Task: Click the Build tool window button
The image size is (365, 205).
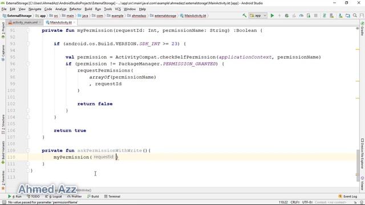Action: click(93, 196)
